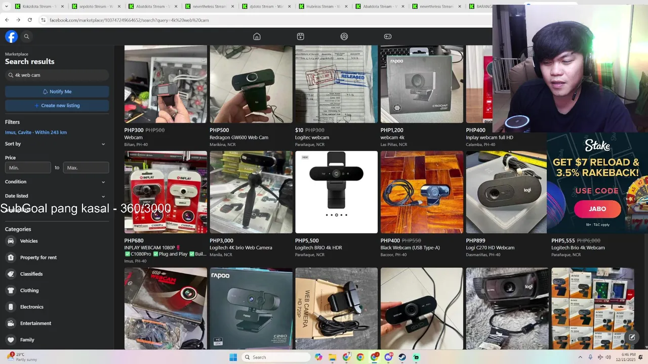Open the Black Webcam (USB Type-A) listing
This screenshot has width=648, height=364.
tap(422, 204)
